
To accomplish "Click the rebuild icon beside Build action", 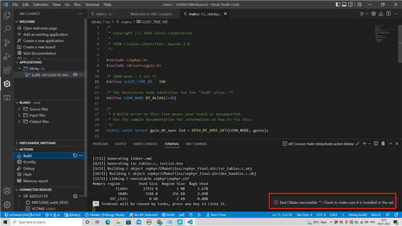I will [75, 156].
